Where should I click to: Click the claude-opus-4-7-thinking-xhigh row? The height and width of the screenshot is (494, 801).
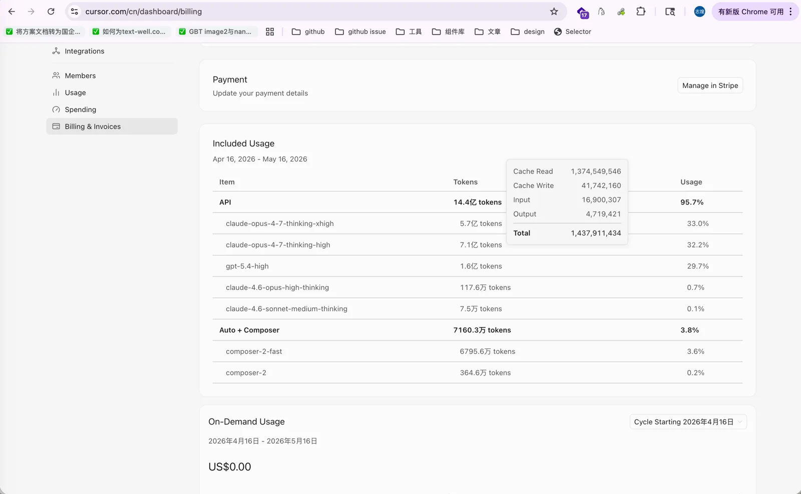point(477,223)
